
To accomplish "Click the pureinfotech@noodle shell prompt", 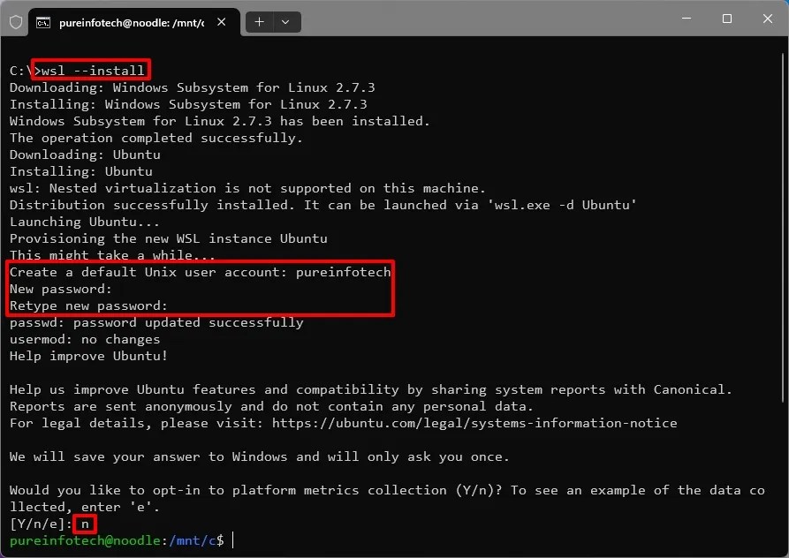I will (117, 541).
